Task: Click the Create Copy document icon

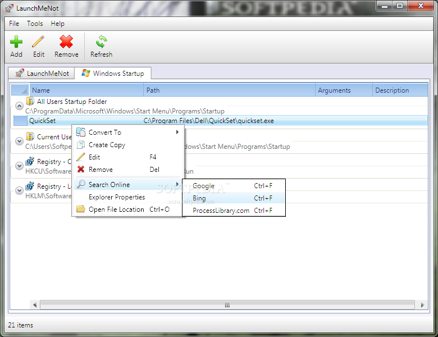Action: pyautogui.click(x=81, y=144)
